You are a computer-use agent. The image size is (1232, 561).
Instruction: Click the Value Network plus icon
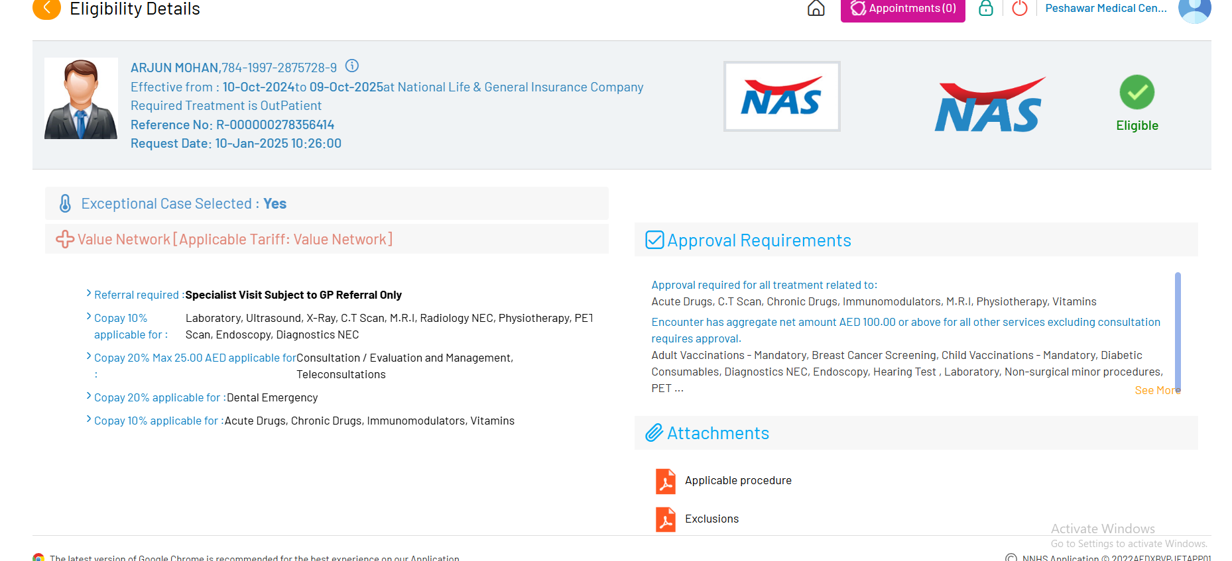point(65,239)
